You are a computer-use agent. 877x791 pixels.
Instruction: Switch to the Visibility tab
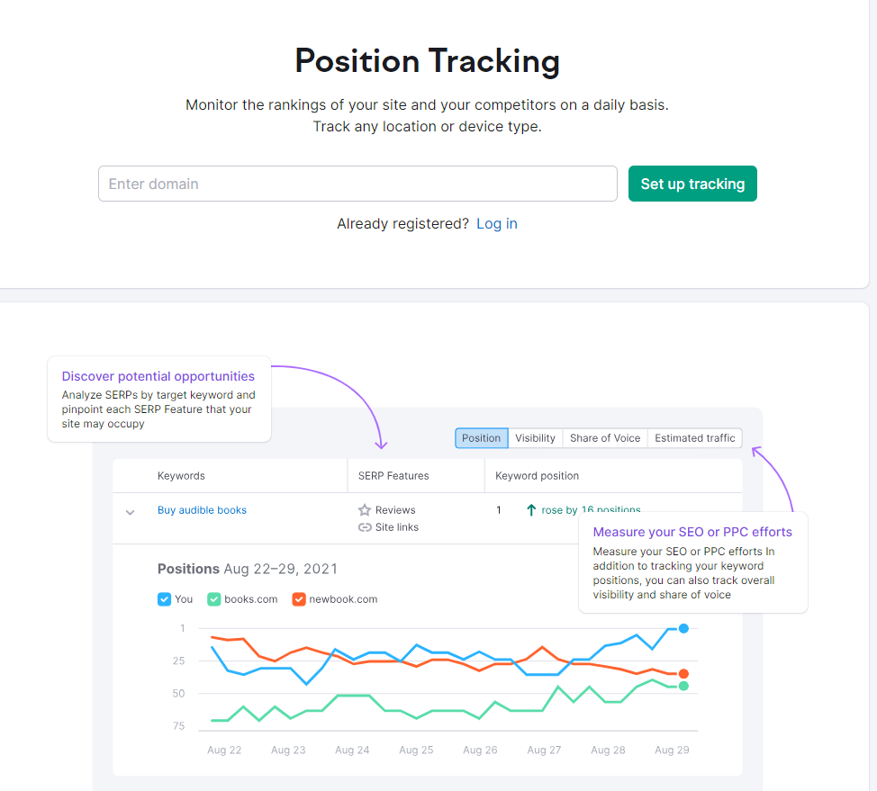click(x=535, y=438)
